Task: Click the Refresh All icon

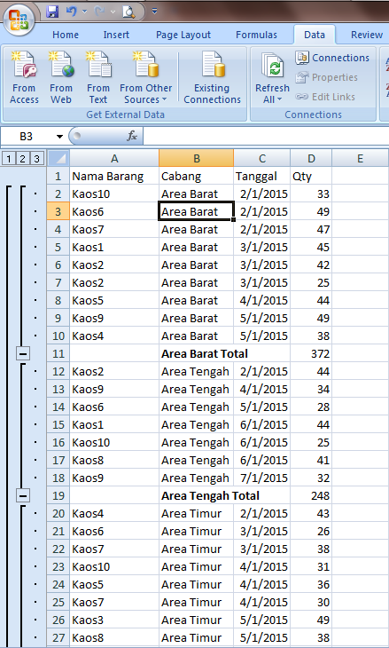Action: (x=272, y=66)
